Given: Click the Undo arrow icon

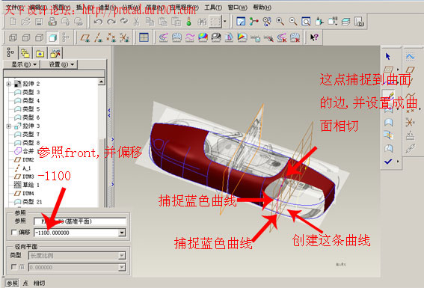Looking at the screenshot, I should tap(98, 22).
